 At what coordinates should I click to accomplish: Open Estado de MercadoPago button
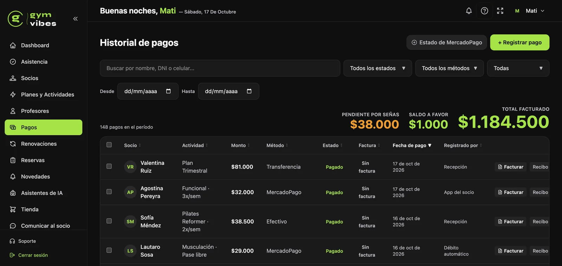[446, 43]
